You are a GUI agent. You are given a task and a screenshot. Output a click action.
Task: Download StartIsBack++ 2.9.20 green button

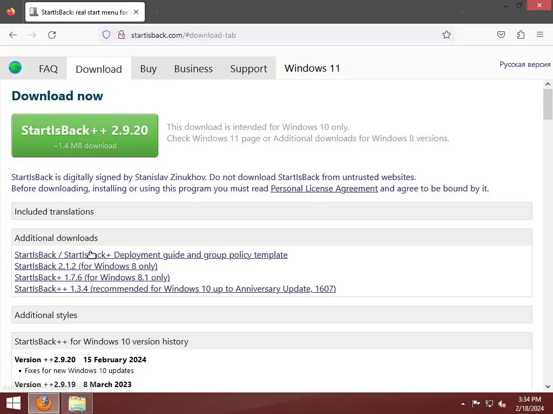[85, 135]
